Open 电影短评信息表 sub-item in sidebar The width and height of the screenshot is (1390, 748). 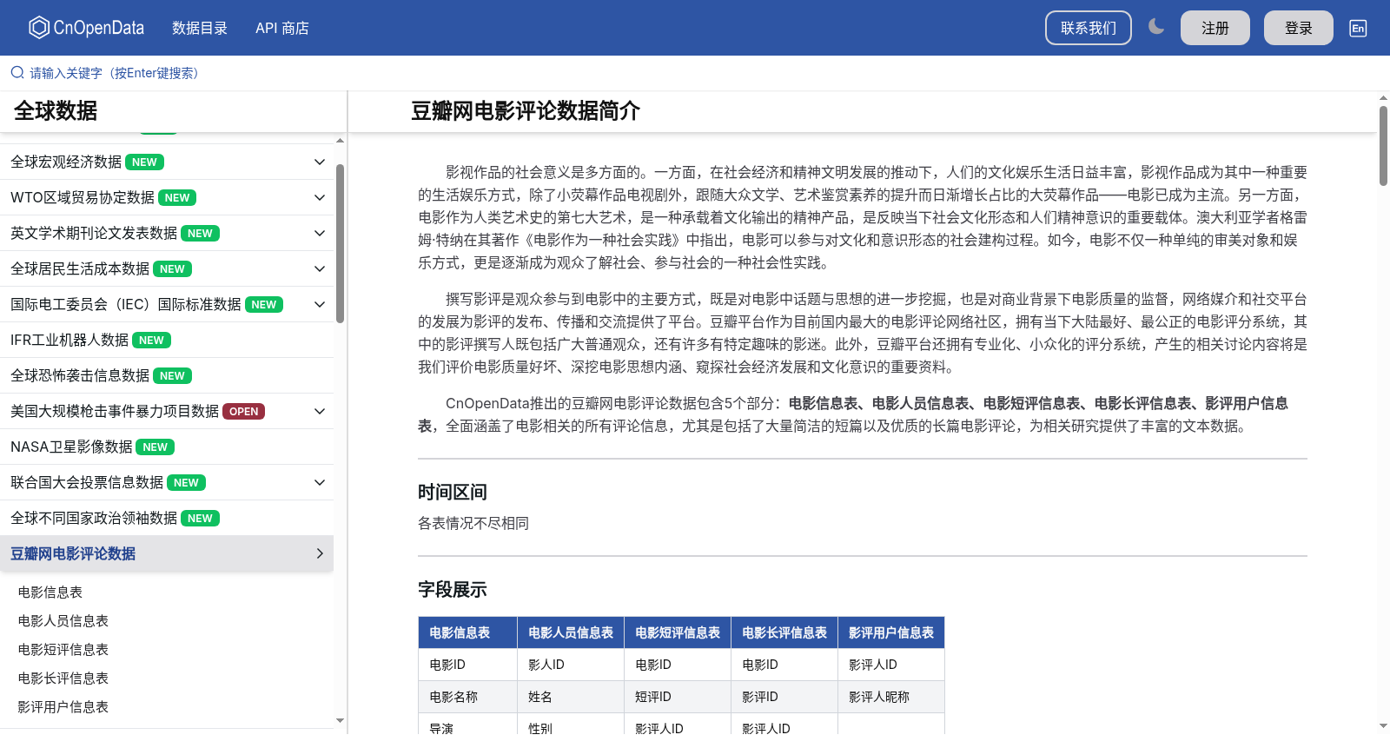63,649
